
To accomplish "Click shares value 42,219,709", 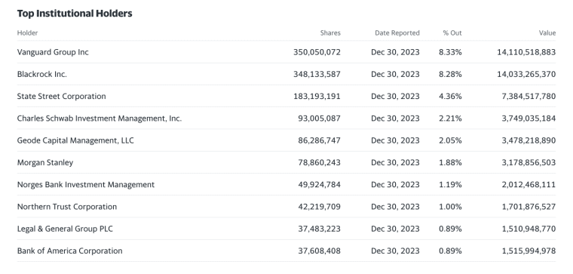I will tap(319, 207).
